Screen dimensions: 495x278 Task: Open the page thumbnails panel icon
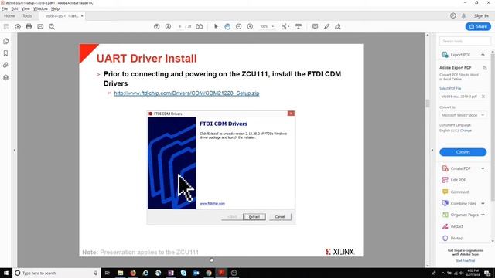(x=5, y=41)
